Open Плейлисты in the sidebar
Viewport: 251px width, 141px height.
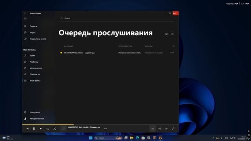pyautogui.click(x=35, y=74)
